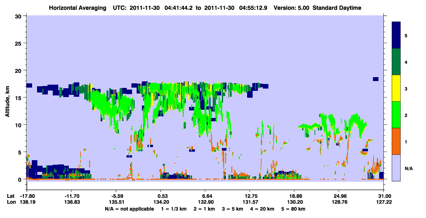
Task: Click the longitude value 131.57
Action: tap(250, 202)
